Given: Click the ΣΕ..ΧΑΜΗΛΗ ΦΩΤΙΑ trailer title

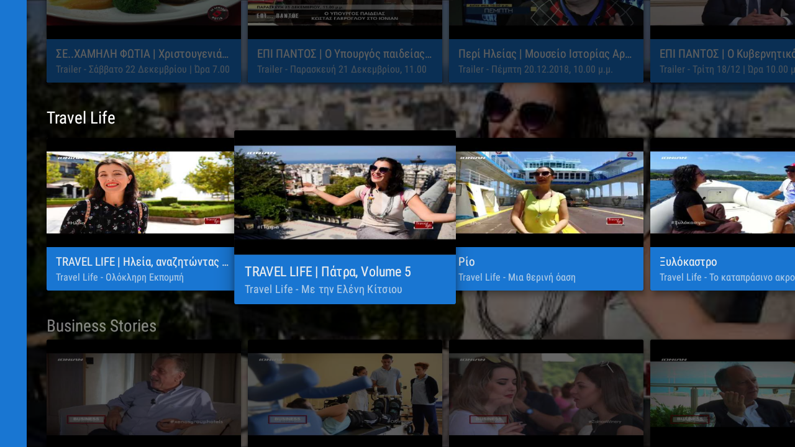Looking at the screenshot, I should 142,54.
